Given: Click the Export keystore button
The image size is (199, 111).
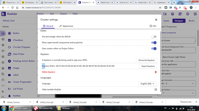Looking at the screenshot, I should pyautogui.click(x=148, y=66).
